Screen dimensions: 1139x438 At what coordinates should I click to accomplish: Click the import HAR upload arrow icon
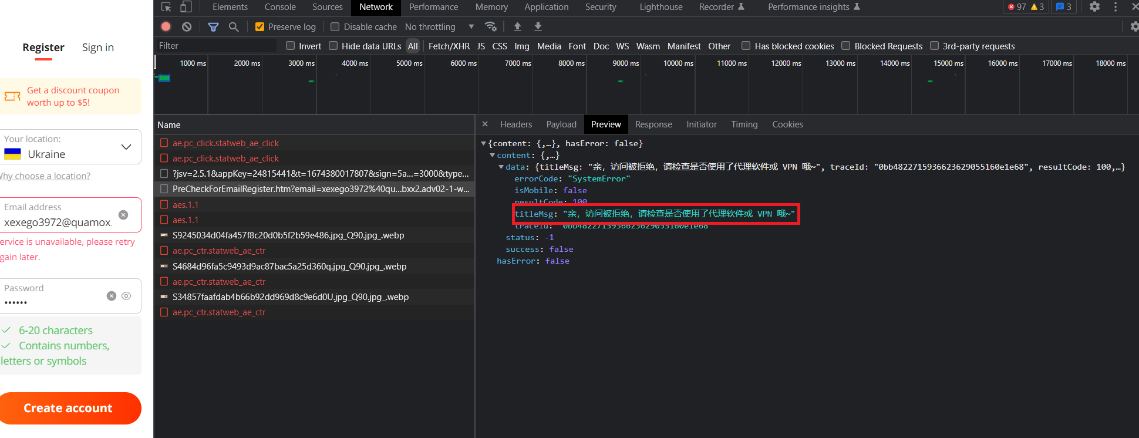click(x=517, y=26)
